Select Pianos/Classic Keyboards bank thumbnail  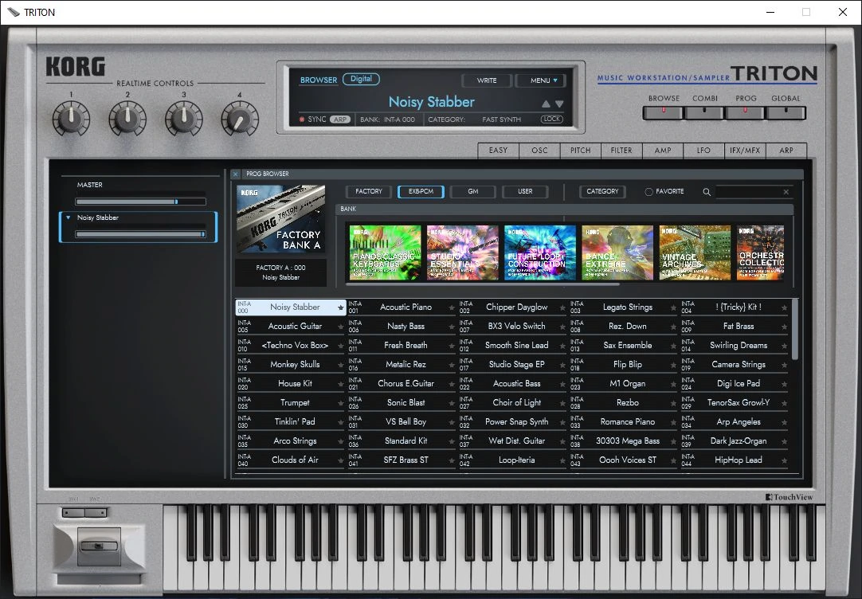tap(386, 253)
